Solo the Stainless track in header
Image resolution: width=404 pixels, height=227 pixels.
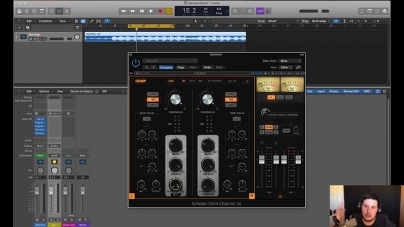pyautogui.click(x=35, y=39)
